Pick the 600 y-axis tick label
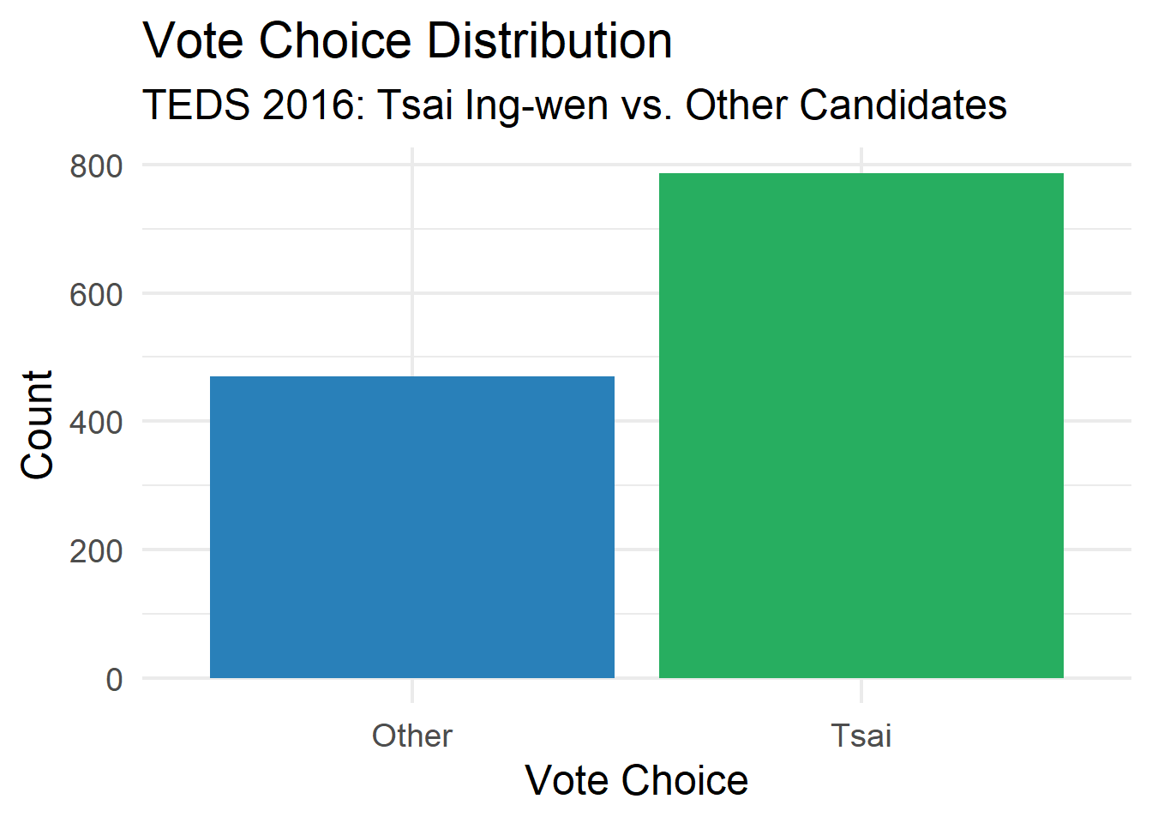This screenshot has height=823, width=1152. pyautogui.click(x=96, y=294)
